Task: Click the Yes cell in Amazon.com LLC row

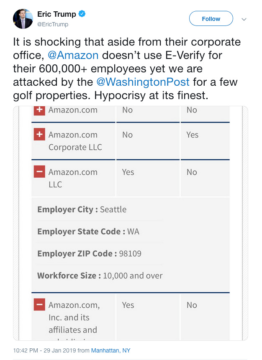Action: 128,172
